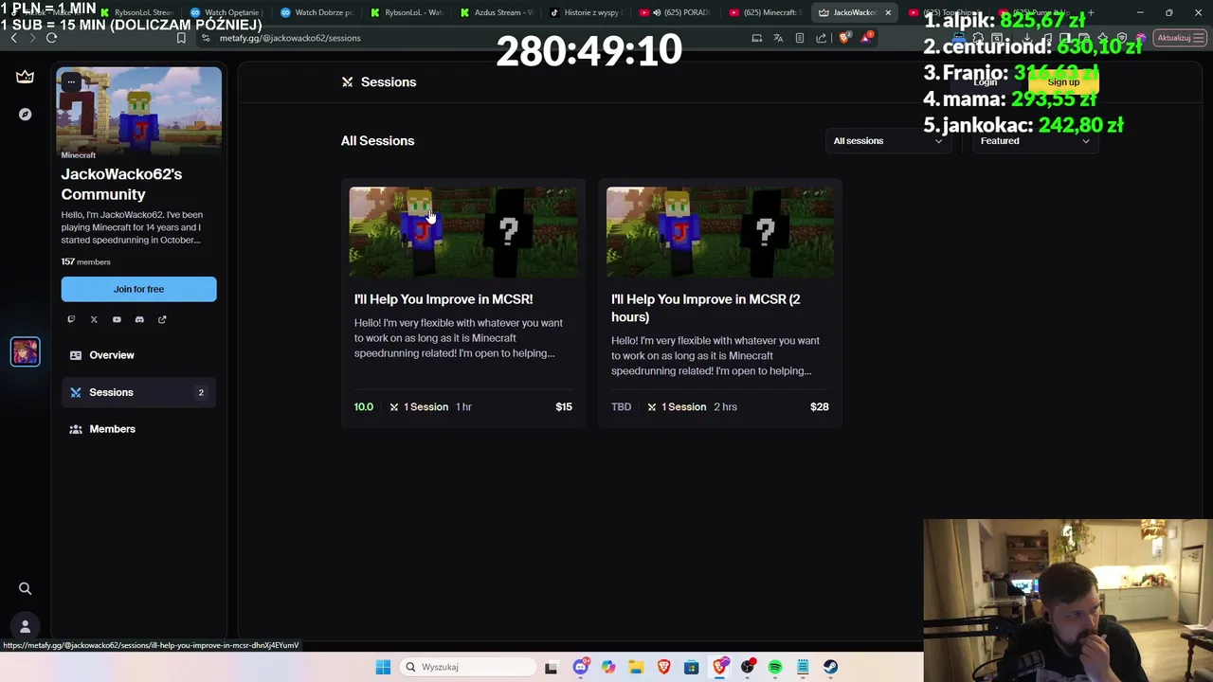Close the JackoWacko browser tab

click(888, 12)
